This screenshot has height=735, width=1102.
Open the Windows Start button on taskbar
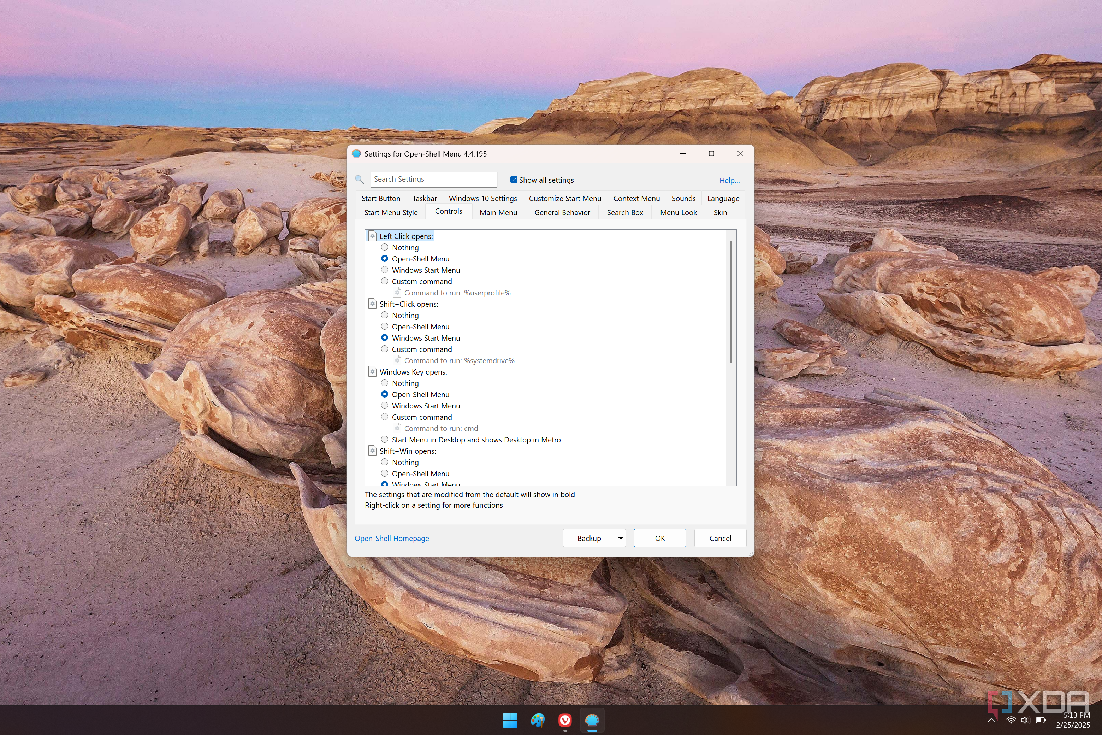(x=510, y=720)
